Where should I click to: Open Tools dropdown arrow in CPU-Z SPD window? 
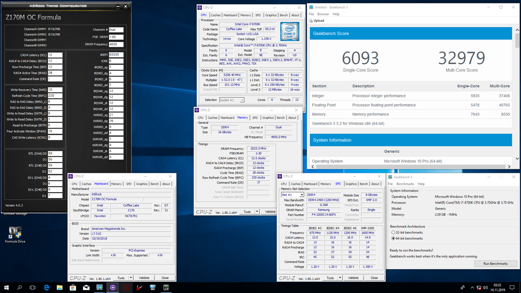click(340, 278)
